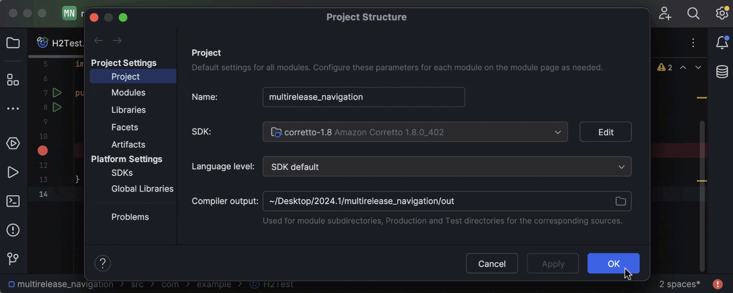Run test using green gutter arrow

(57, 92)
